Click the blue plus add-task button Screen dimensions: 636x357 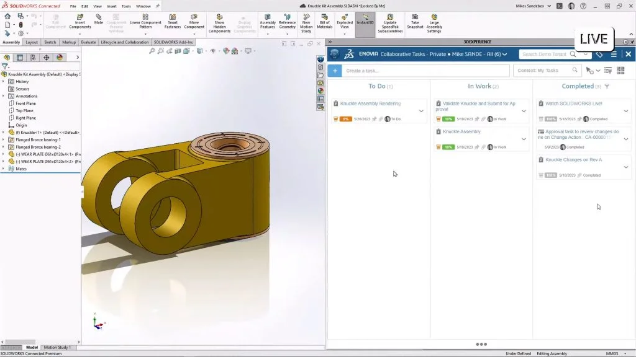tap(335, 71)
